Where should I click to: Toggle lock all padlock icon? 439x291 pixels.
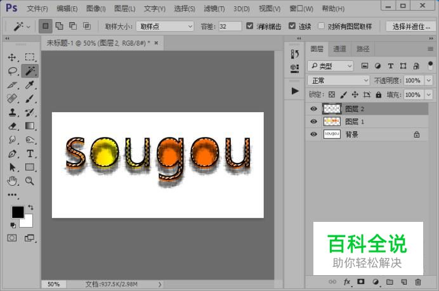click(x=379, y=94)
